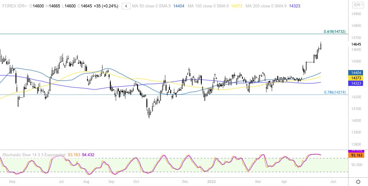Click the Mar time axis label
This screenshot has height=186, width=368.
258,182
